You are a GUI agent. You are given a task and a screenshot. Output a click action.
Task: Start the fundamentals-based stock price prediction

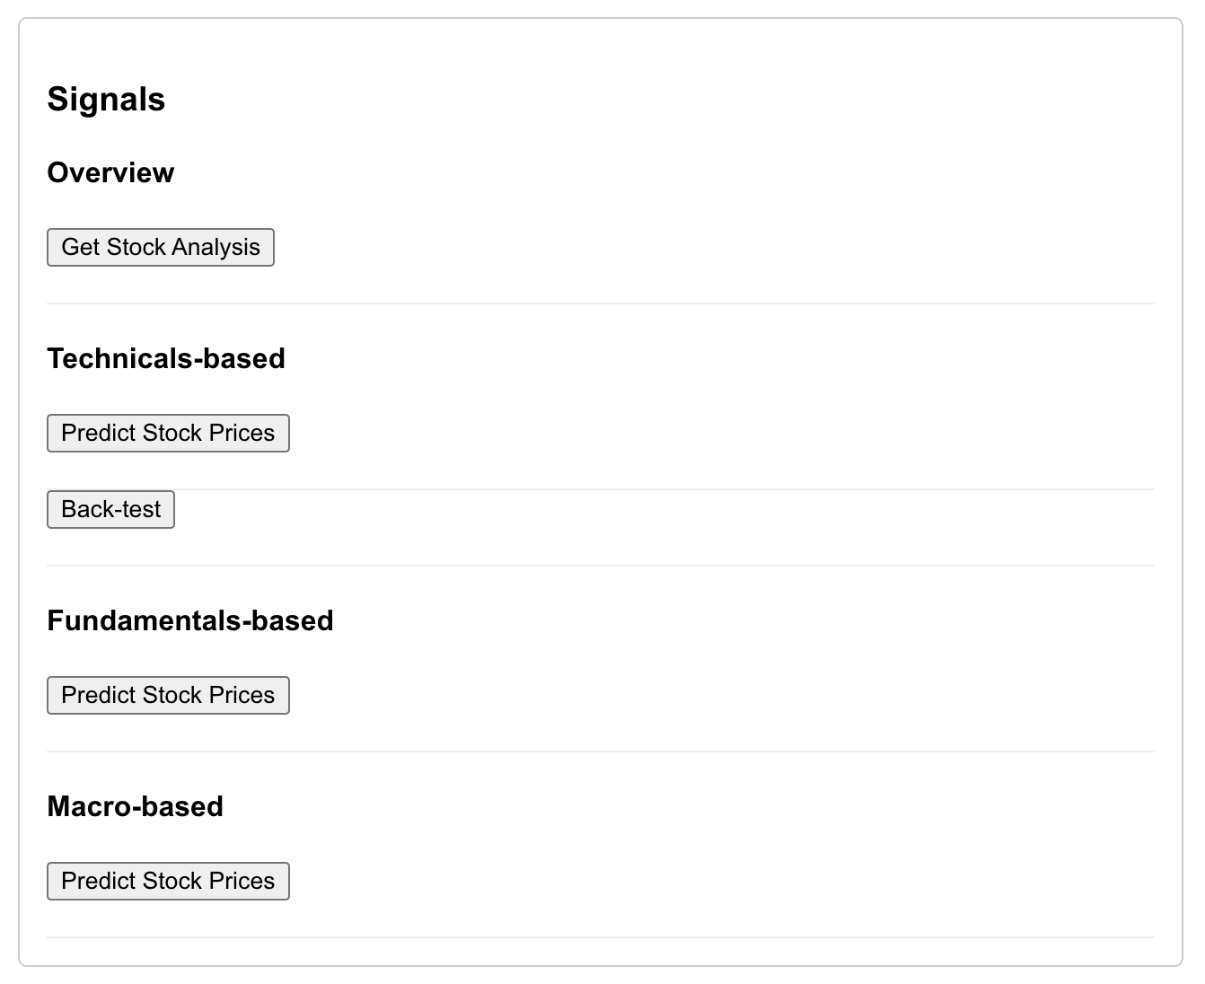click(168, 695)
